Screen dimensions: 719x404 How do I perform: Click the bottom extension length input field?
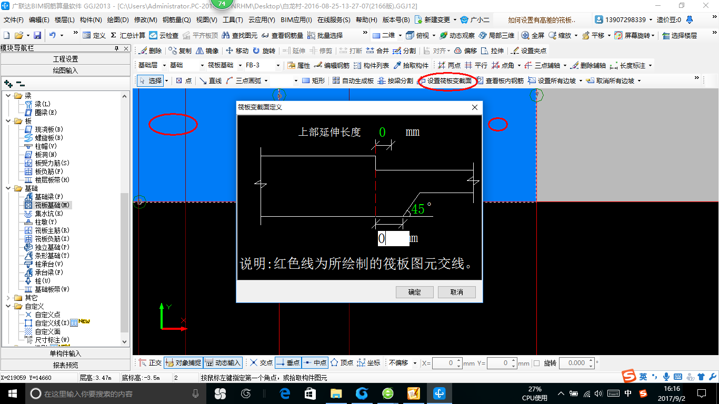pyautogui.click(x=393, y=238)
